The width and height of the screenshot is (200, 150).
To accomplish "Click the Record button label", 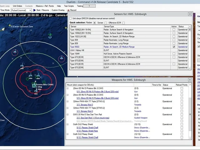I will coord(73,10).
